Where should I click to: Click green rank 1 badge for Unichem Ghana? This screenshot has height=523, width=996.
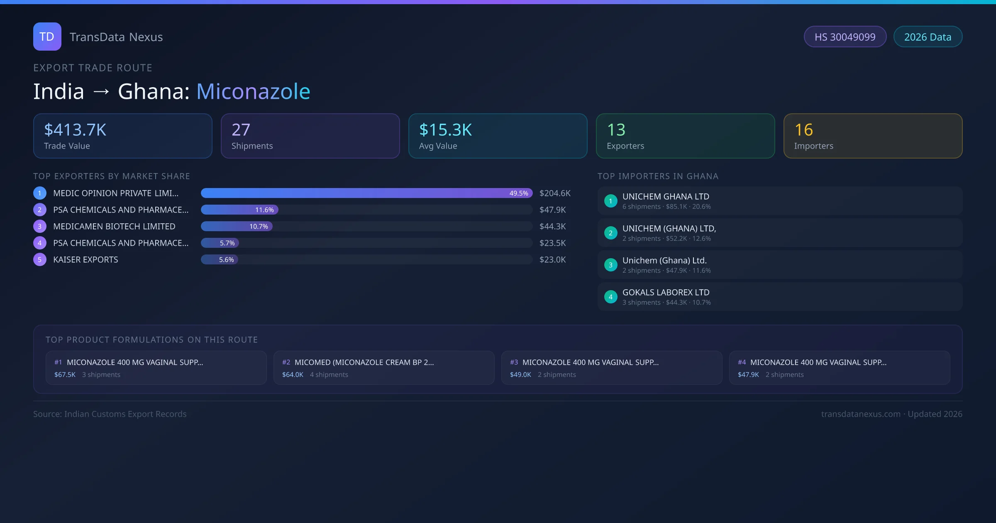pyautogui.click(x=610, y=201)
